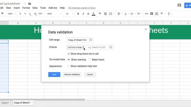This screenshot has width=191, height=107.
Task: Open the functions sigma icon
Action: 169,14
